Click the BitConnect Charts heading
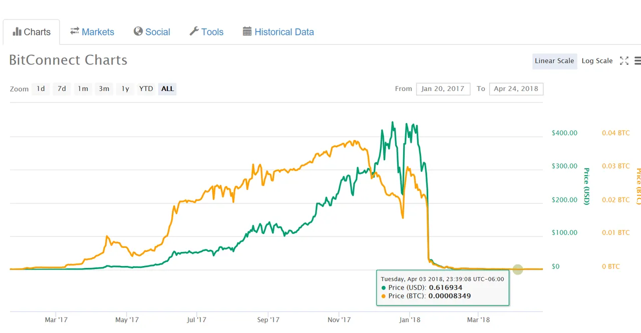 68,60
